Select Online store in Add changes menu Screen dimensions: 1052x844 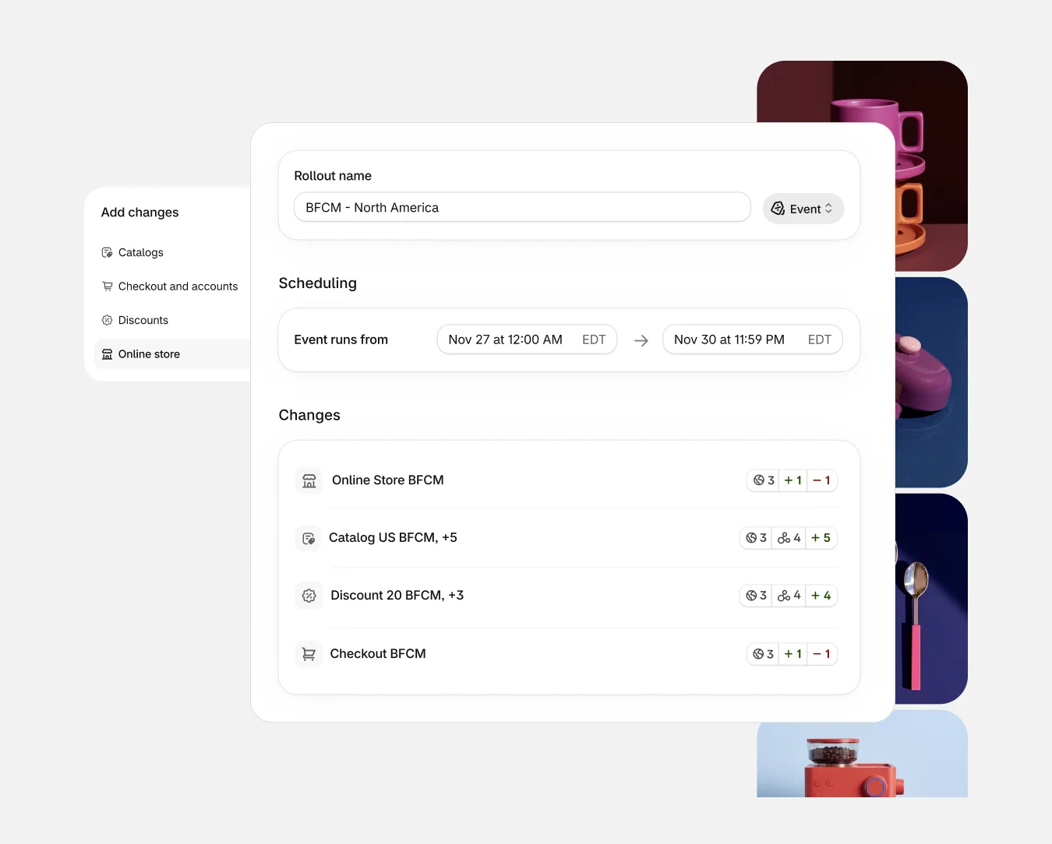coord(172,354)
